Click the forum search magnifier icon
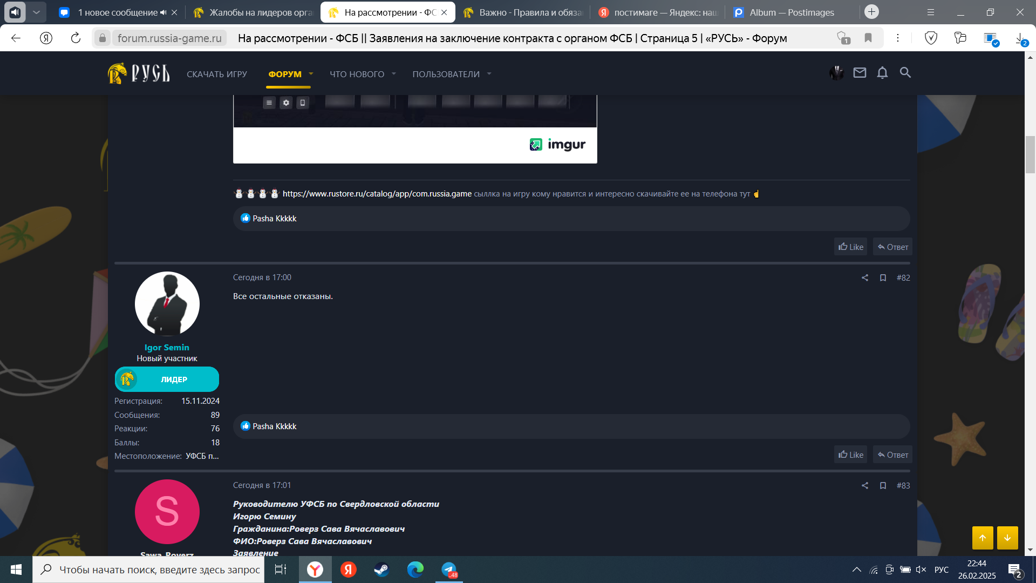The height and width of the screenshot is (583, 1036). (905, 72)
